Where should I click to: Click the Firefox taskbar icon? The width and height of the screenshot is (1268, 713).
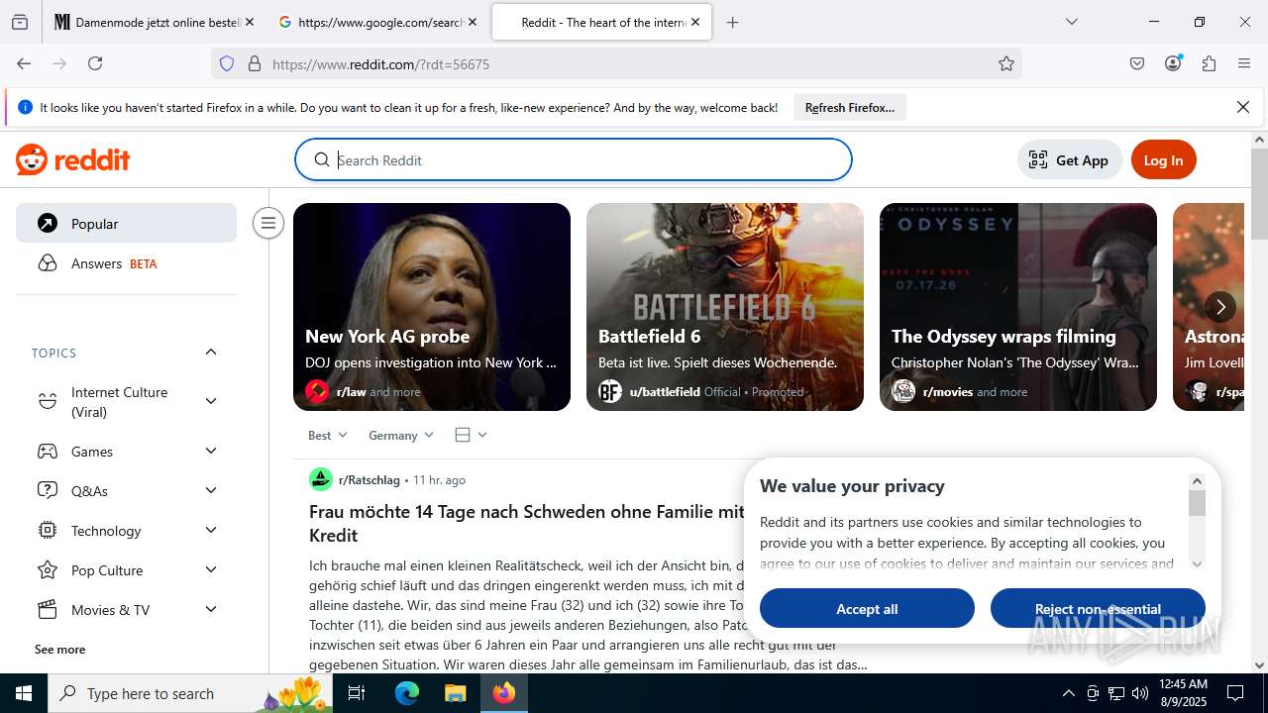pyautogui.click(x=504, y=693)
